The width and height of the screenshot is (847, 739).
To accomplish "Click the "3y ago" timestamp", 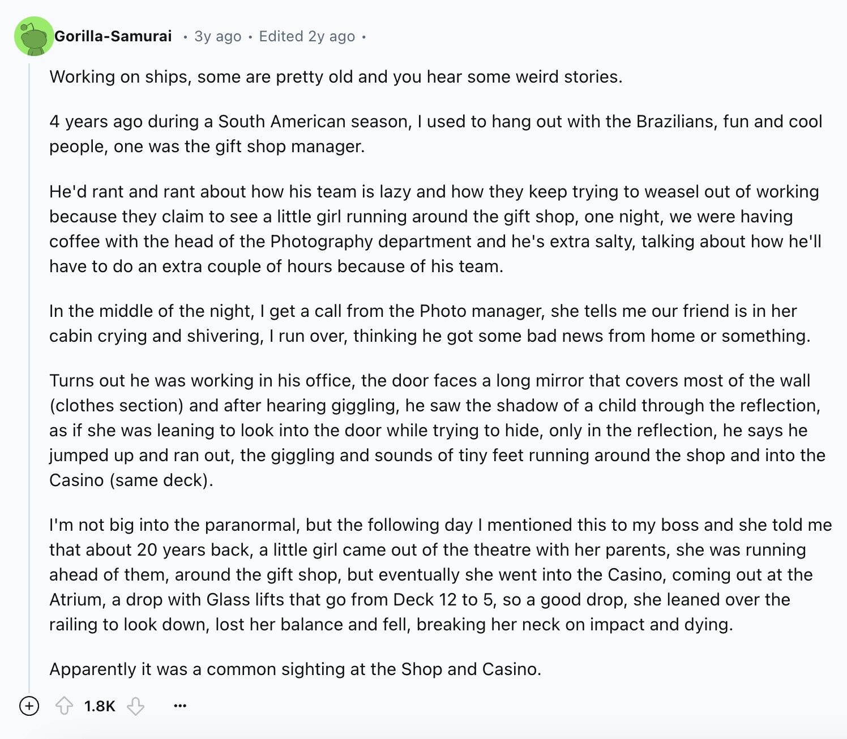I will [x=218, y=36].
